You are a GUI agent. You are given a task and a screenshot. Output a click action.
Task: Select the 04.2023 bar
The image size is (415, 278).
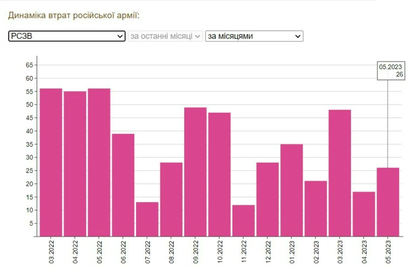[364, 214]
